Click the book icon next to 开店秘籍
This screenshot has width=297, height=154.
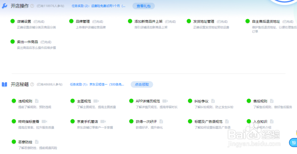pos(4,84)
